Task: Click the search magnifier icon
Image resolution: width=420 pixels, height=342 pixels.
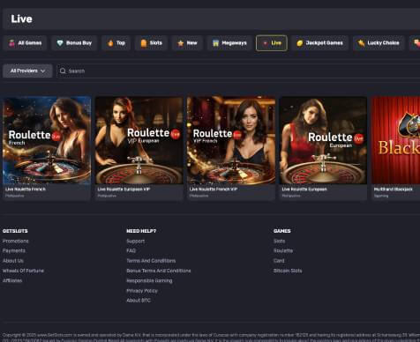Action: [63, 71]
